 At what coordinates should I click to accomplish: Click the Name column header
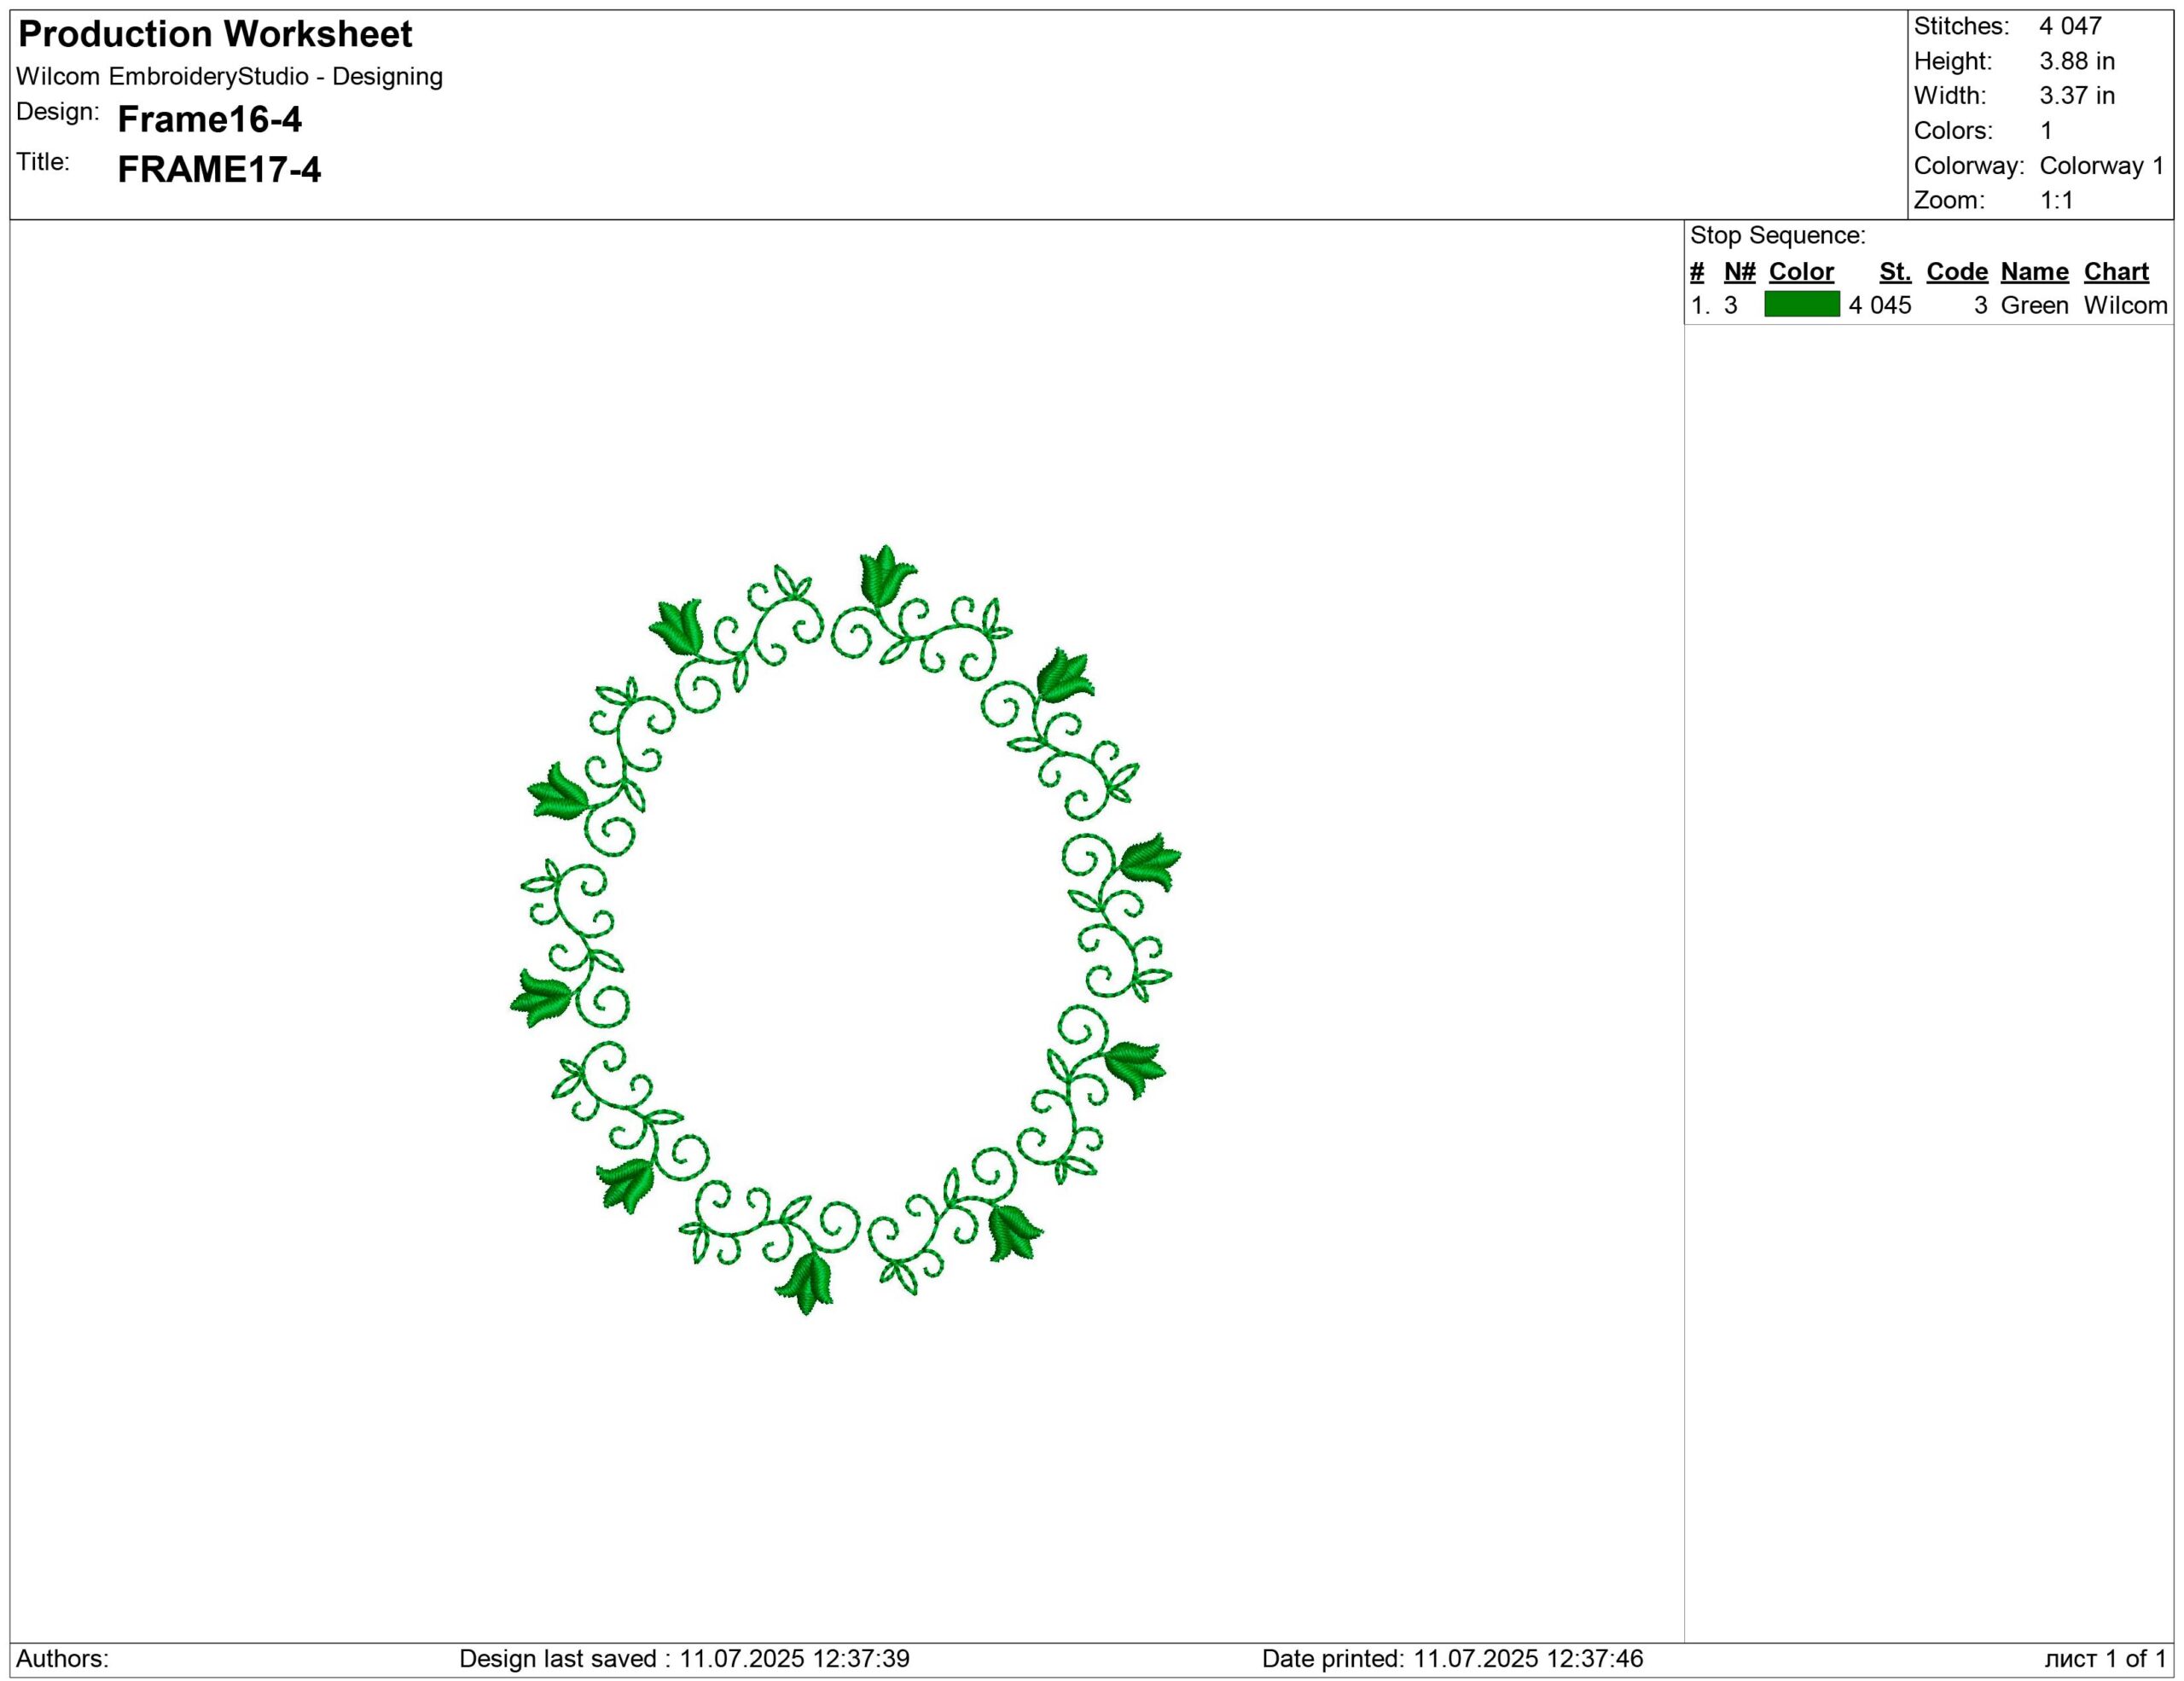click(x=2034, y=272)
